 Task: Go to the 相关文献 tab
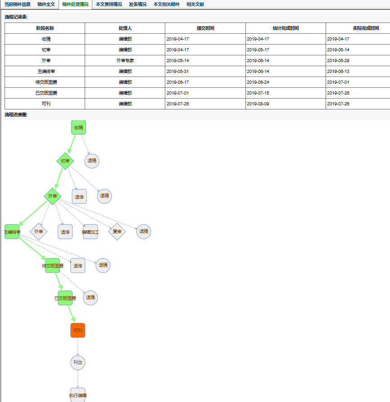[195, 4]
